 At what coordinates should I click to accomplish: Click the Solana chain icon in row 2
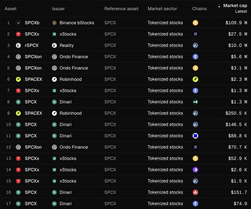coord(195,34)
